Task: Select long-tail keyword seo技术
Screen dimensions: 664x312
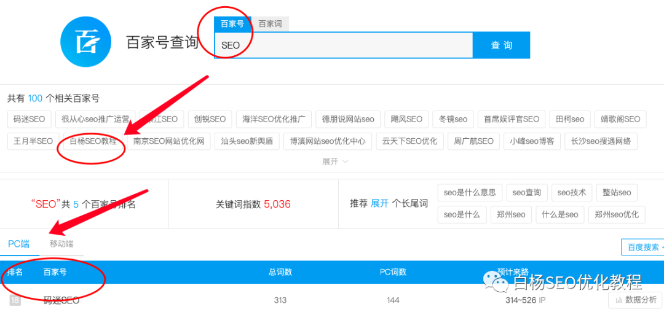Action: point(572,193)
